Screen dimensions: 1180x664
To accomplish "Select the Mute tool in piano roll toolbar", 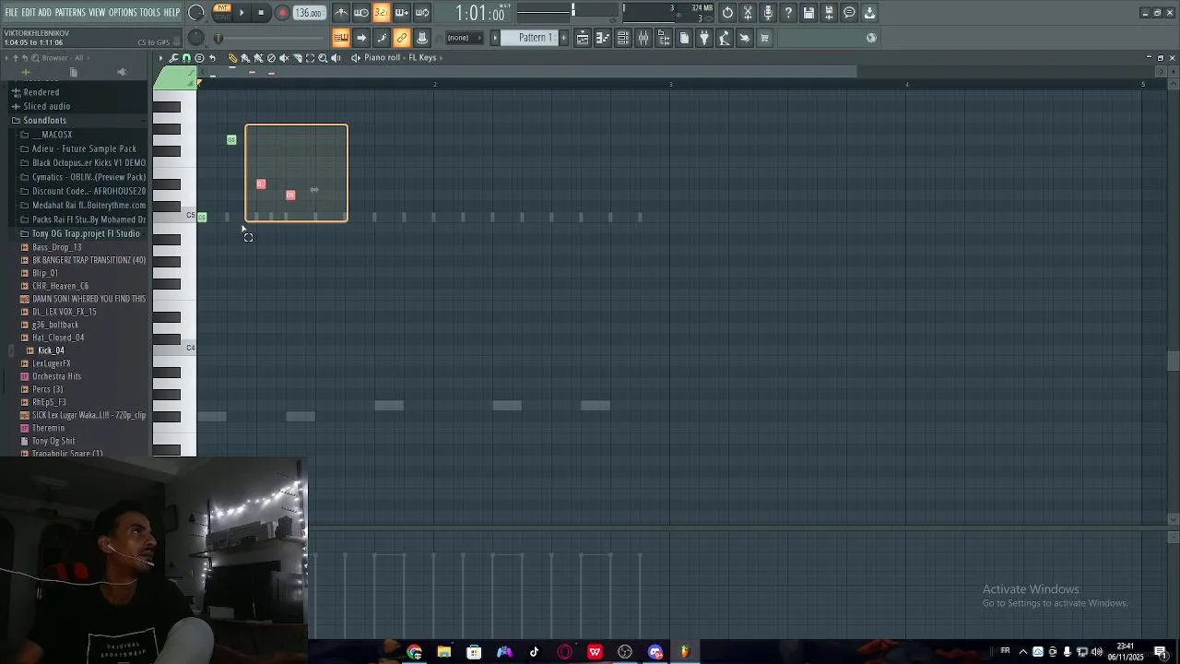I will point(285,58).
